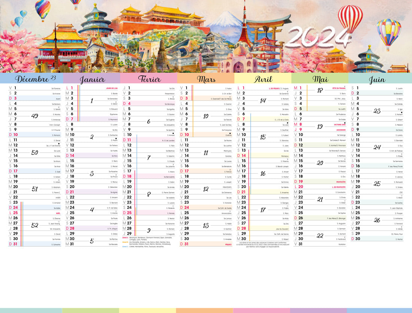Viewport: 412px width, 313px height.
Task: Click the Juin month header
Action: [x=380, y=78]
